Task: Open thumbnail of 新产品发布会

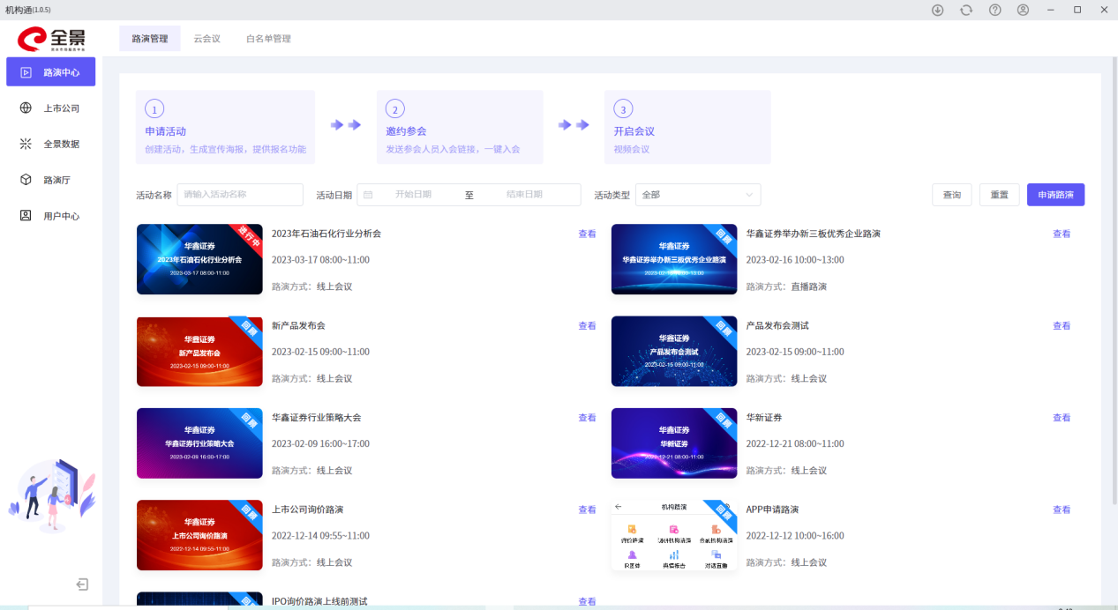Action: tap(199, 351)
